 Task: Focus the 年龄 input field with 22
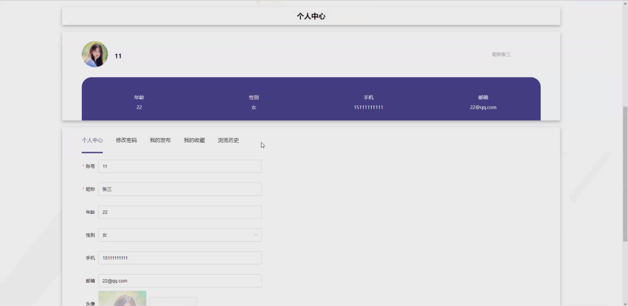point(180,212)
